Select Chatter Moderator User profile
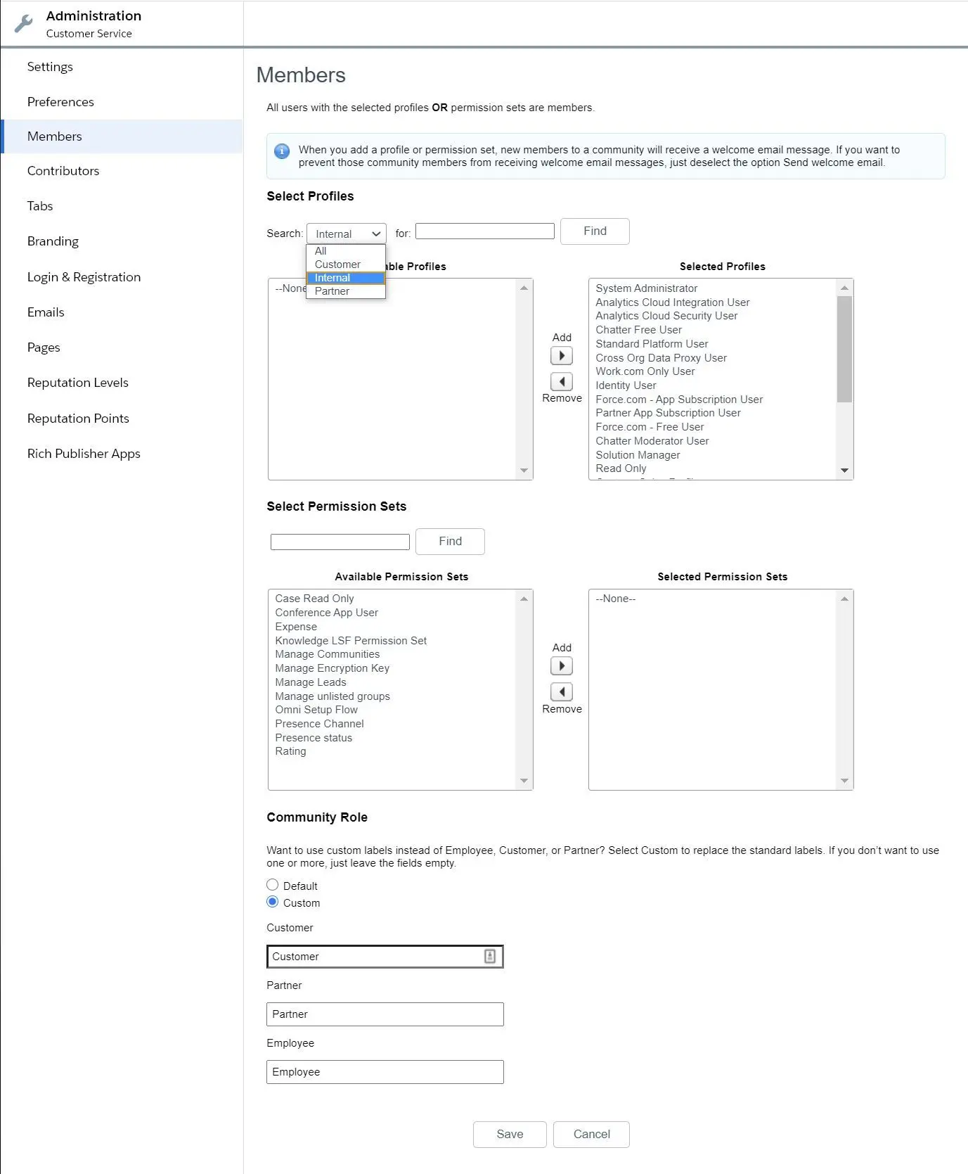Image resolution: width=968 pixels, height=1174 pixels. click(652, 441)
